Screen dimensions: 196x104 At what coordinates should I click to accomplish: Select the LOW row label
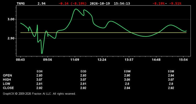tap(7, 84)
